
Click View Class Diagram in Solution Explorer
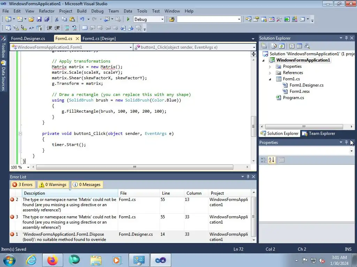[x=307, y=46]
